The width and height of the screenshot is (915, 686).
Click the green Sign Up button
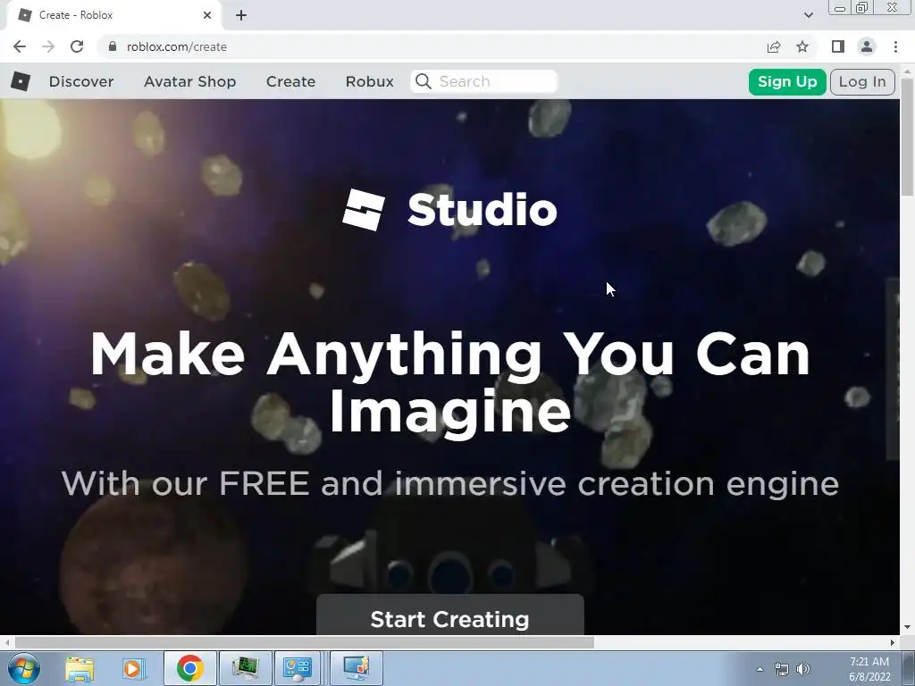[787, 81]
